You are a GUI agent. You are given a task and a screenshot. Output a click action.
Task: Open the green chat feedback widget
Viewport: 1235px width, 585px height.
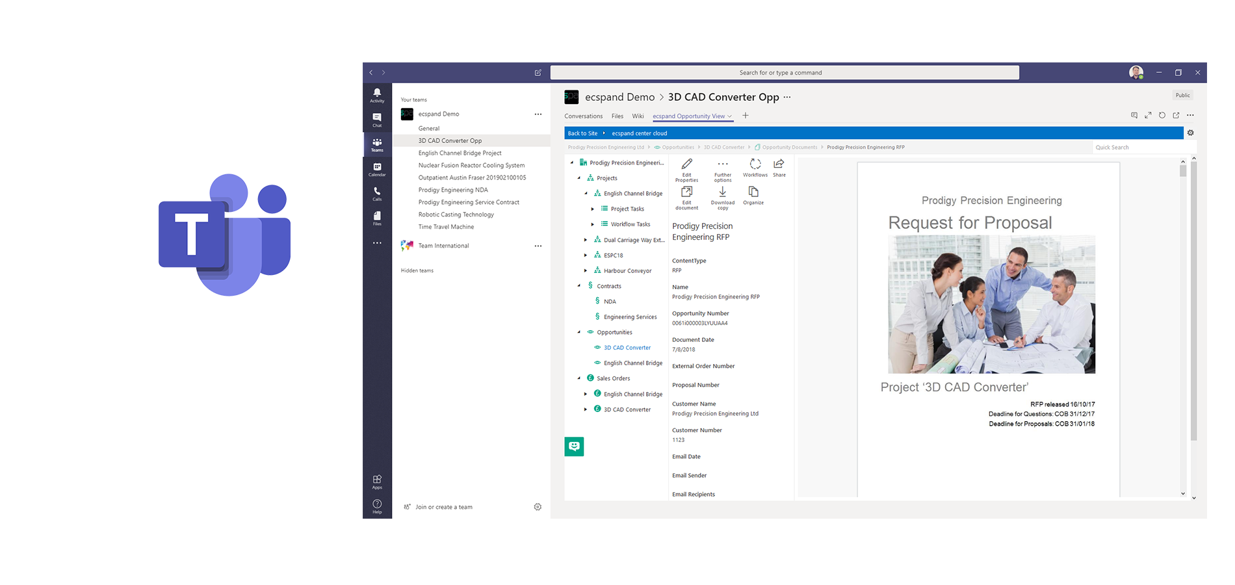click(574, 446)
